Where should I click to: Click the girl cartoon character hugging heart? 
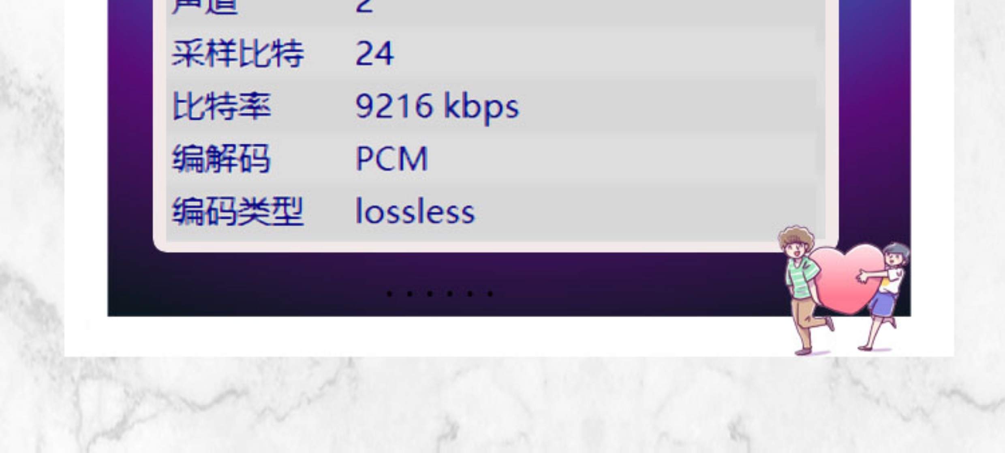883,295
